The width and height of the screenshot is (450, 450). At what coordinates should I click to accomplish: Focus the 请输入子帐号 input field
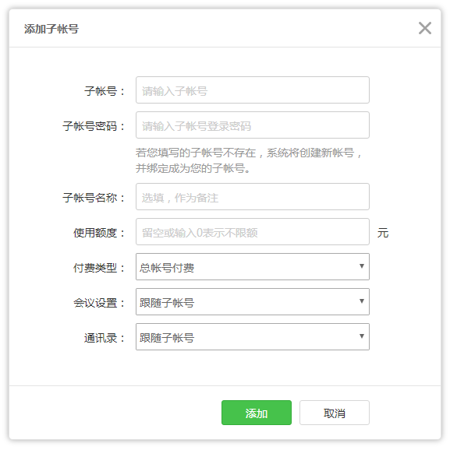click(253, 90)
